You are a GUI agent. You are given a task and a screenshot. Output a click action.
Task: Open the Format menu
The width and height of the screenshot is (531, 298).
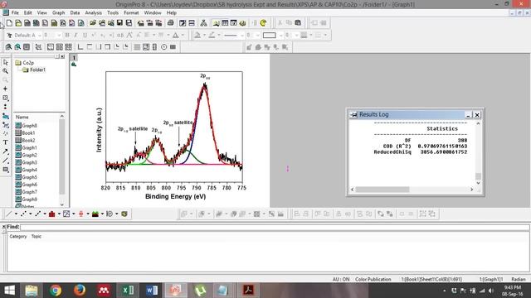pos(131,12)
